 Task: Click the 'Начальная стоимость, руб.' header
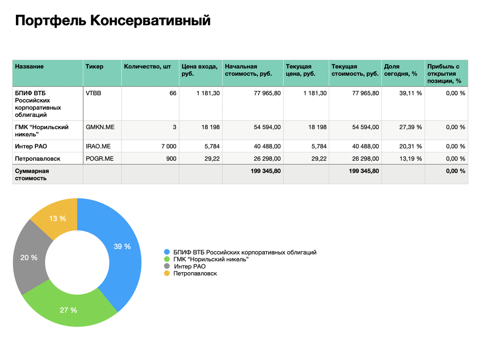[x=253, y=73]
